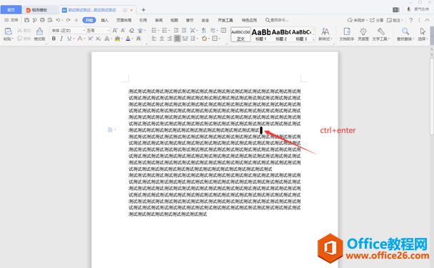
Task: Click the Sort icon in paragraph group
Action: point(204,30)
